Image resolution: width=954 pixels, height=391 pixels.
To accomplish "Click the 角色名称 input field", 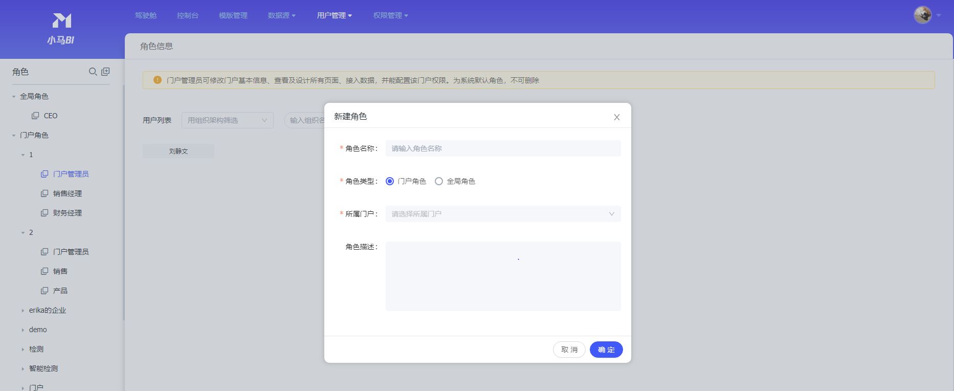I will pos(503,148).
